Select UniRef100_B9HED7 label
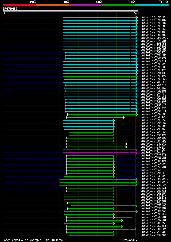 tap(153, 23)
